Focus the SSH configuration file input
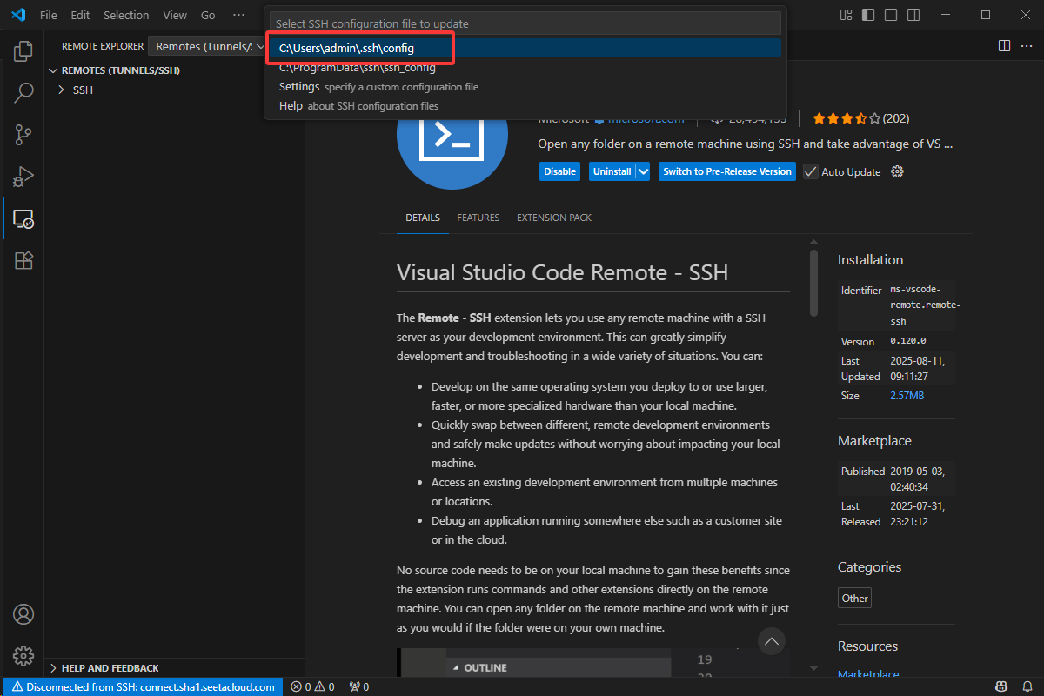Image resolution: width=1044 pixels, height=696 pixels. tap(525, 23)
